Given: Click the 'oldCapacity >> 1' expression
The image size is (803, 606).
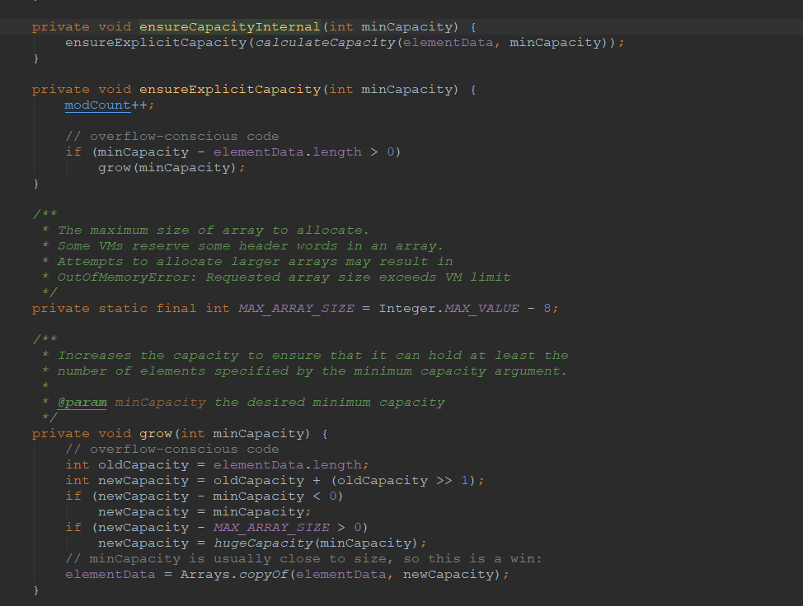Looking at the screenshot, I should (x=402, y=481).
